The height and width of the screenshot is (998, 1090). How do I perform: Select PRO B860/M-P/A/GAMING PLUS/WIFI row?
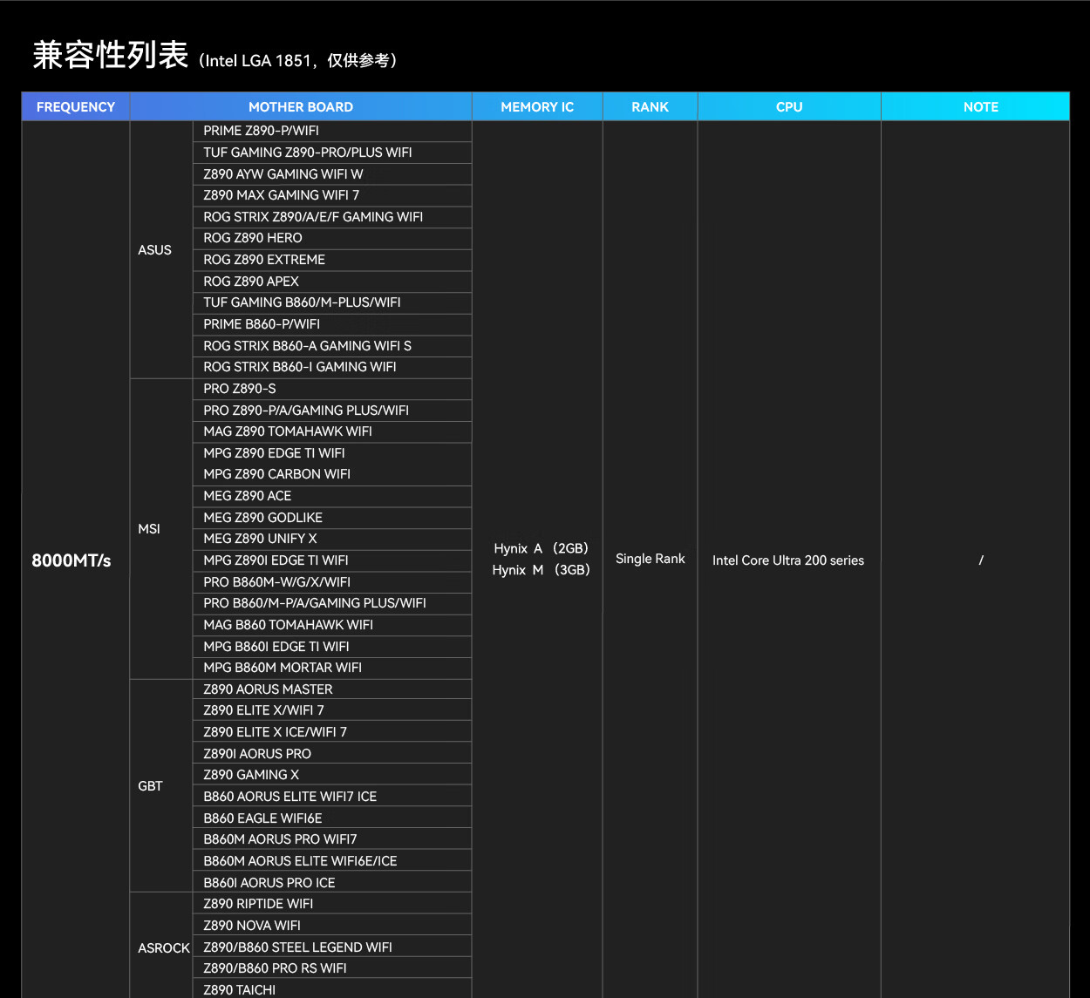coord(332,603)
